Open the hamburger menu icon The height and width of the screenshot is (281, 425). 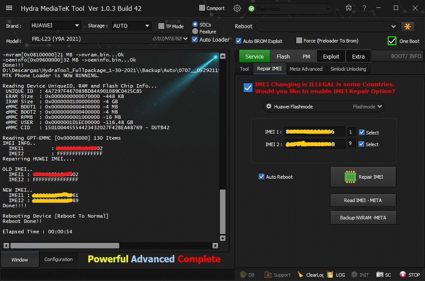click(x=9, y=8)
